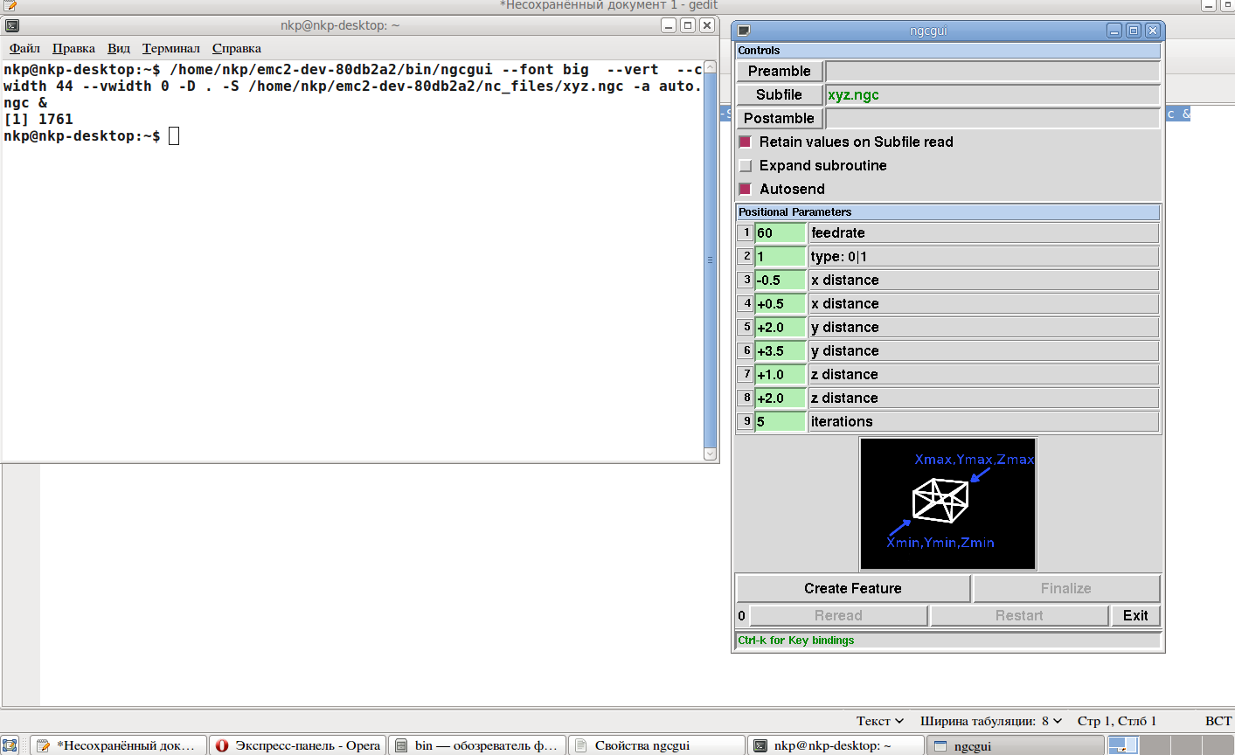Switch to Несохранённый документ gedit taskbar item

pyautogui.click(x=119, y=745)
